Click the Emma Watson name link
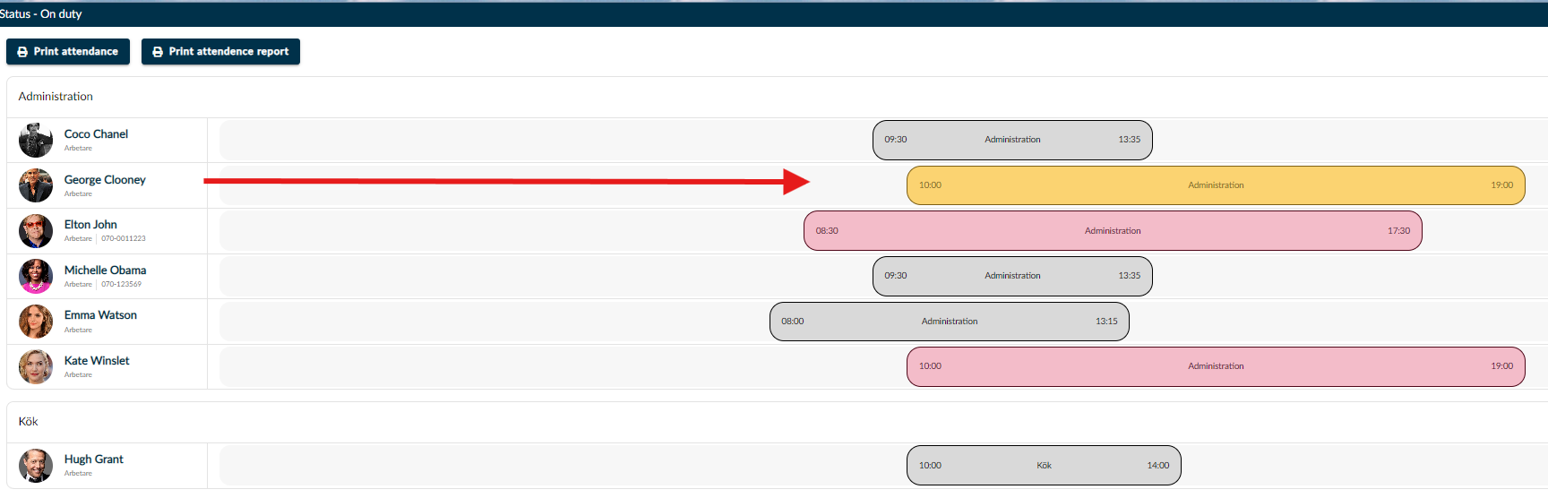 [x=100, y=315]
